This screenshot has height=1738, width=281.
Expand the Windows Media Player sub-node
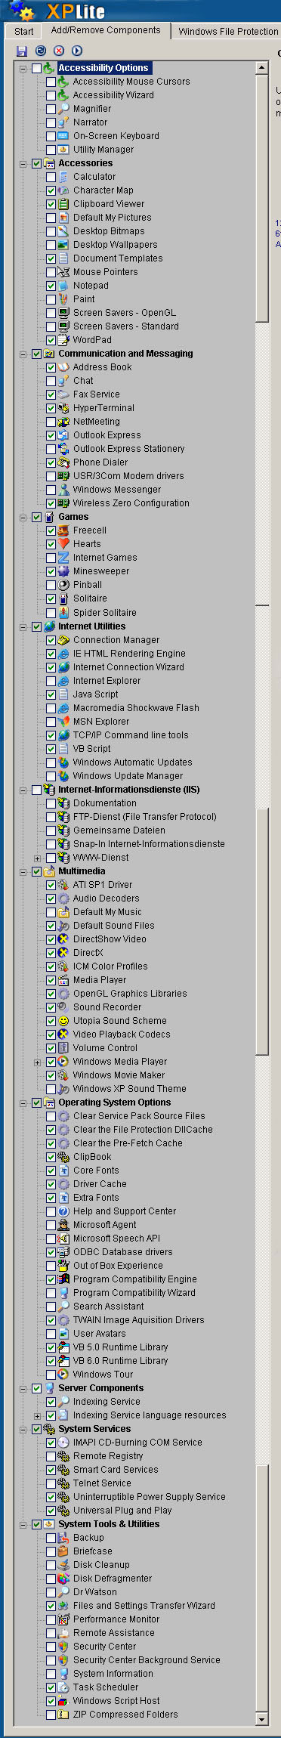point(37,1062)
